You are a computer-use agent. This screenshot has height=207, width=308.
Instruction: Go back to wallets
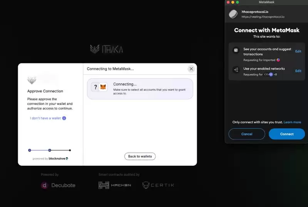[x=140, y=156]
